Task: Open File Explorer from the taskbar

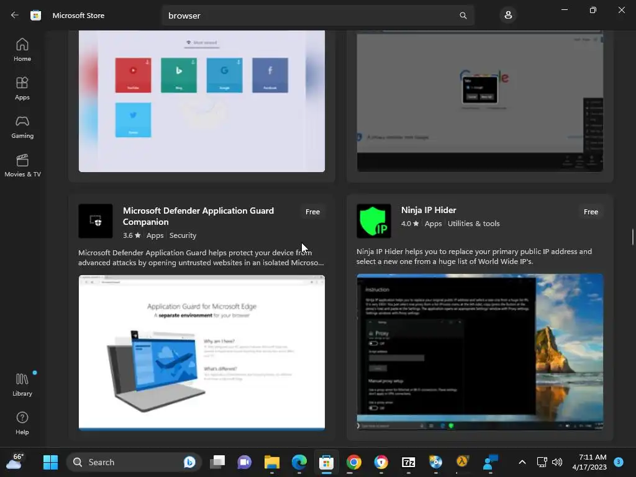Action: (x=272, y=462)
